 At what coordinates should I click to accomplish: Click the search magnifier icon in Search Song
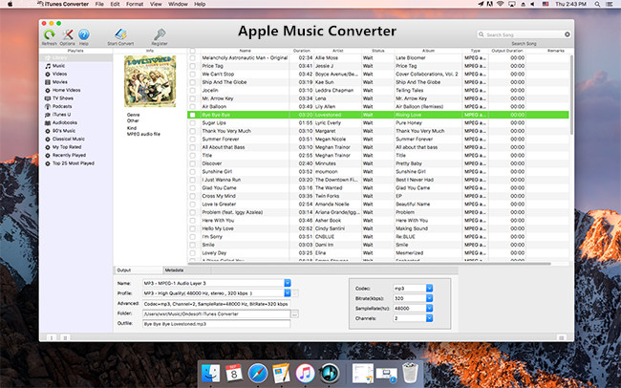point(482,34)
